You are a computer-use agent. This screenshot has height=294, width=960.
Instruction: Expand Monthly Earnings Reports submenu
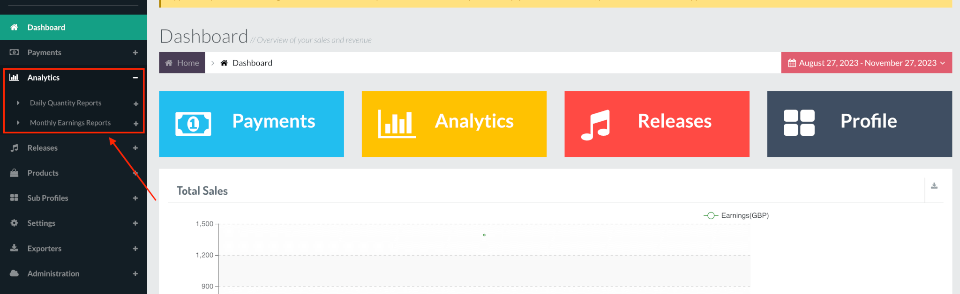click(135, 124)
